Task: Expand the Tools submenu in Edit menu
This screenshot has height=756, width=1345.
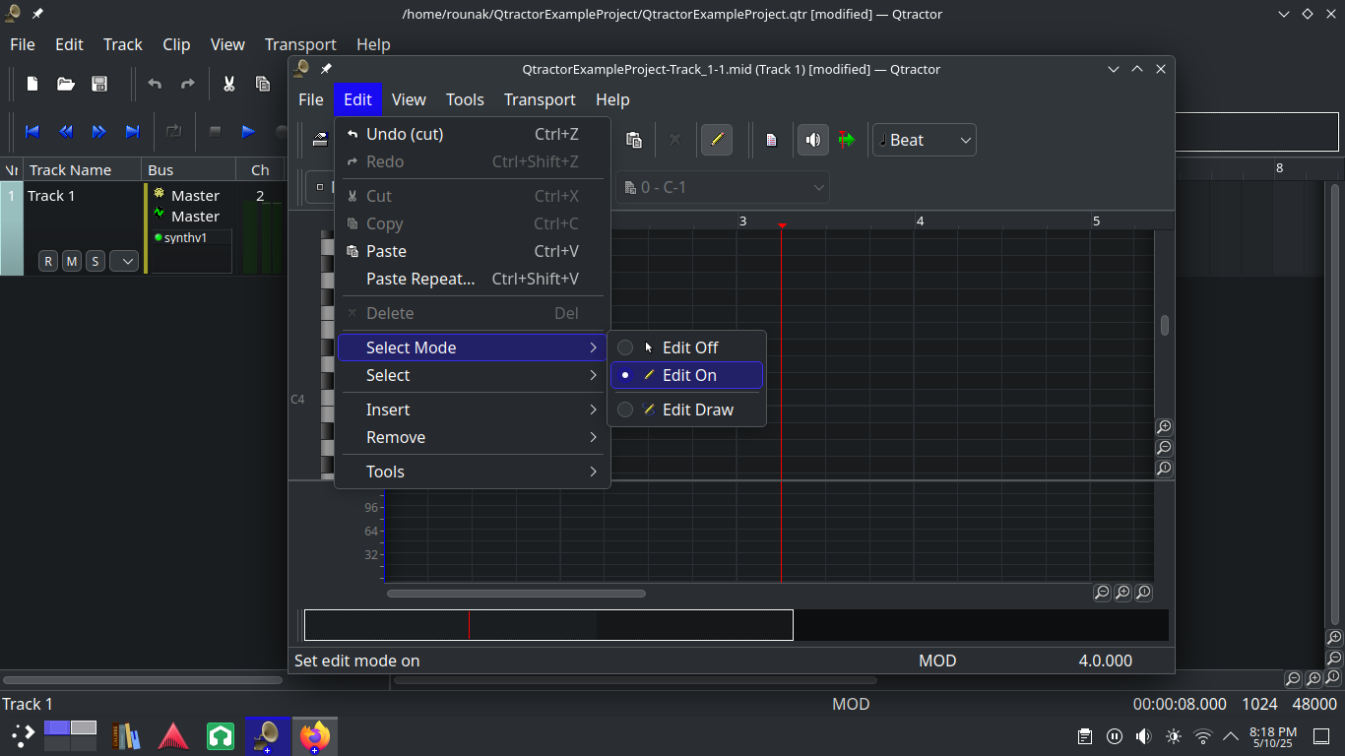Action: coord(473,472)
